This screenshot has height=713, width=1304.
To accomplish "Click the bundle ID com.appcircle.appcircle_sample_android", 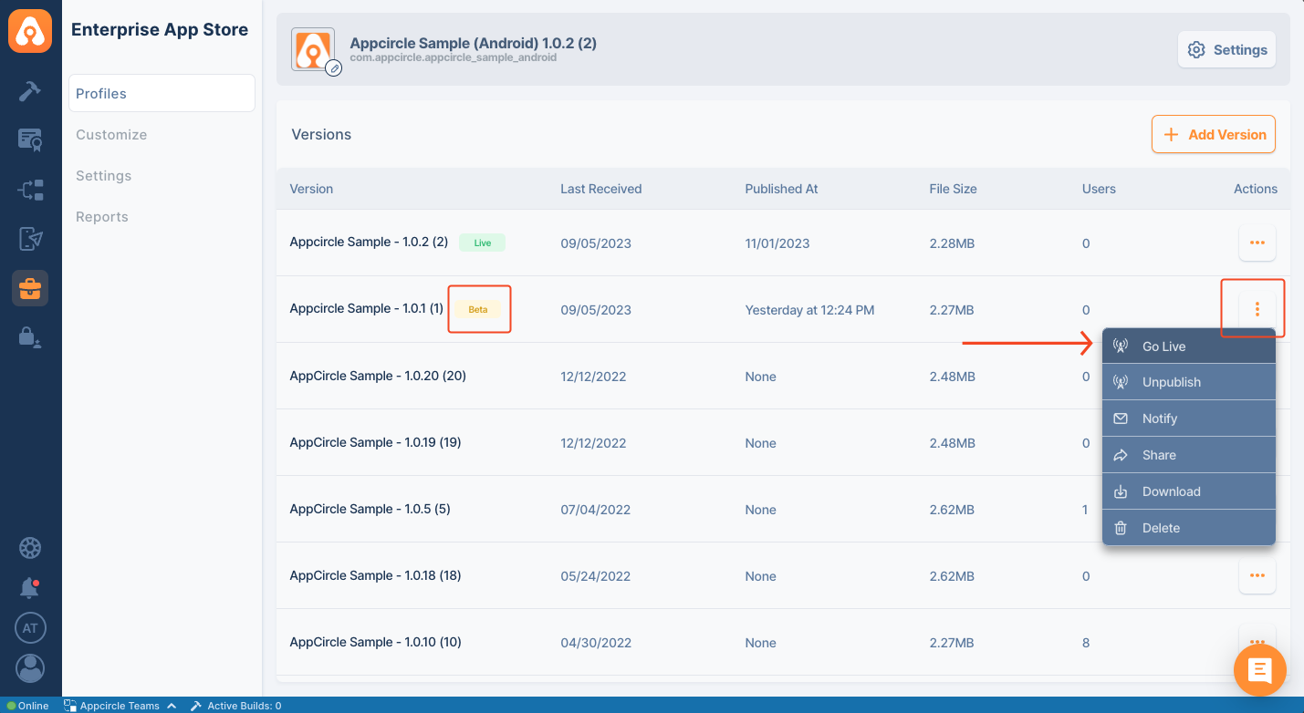I will [453, 57].
